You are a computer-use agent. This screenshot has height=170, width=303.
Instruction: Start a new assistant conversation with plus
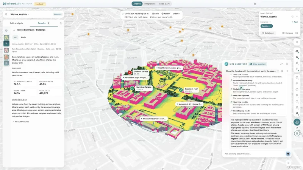(287, 71)
